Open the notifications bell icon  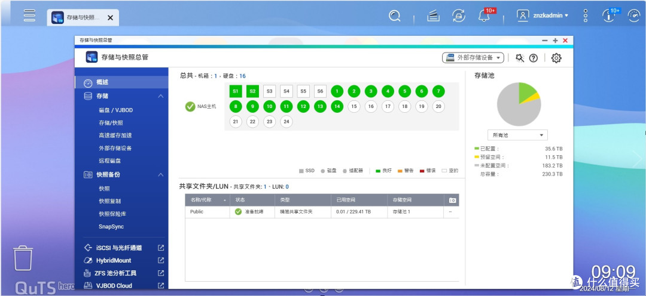point(483,16)
